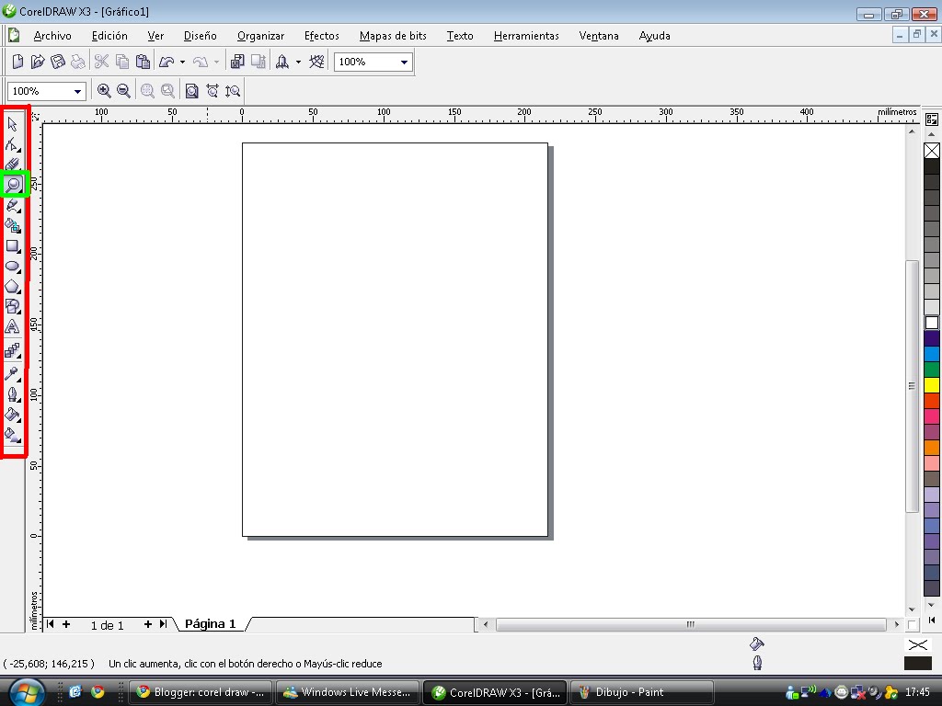Select the Pick tool

(x=13, y=123)
